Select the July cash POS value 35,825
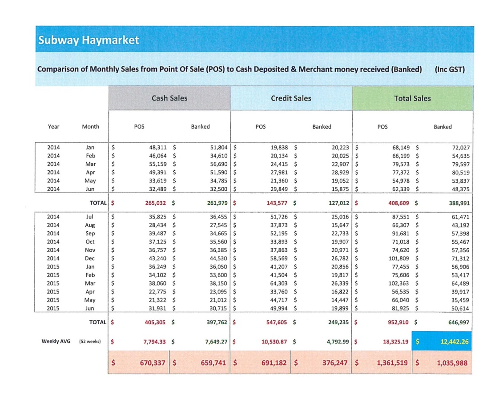Image resolution: width=495 pixels, height=399 pixels. point(157,217)
